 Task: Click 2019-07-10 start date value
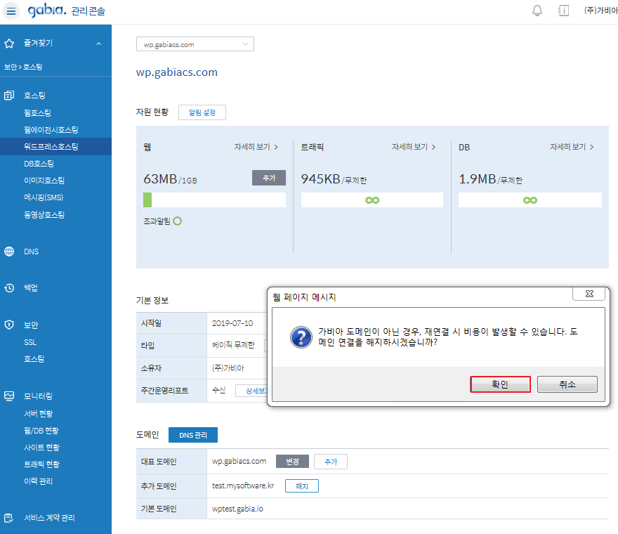click(232, 323)
